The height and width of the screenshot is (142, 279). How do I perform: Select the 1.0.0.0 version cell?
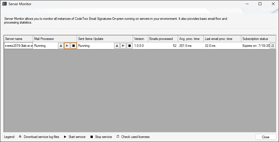[x=141, y=46]
